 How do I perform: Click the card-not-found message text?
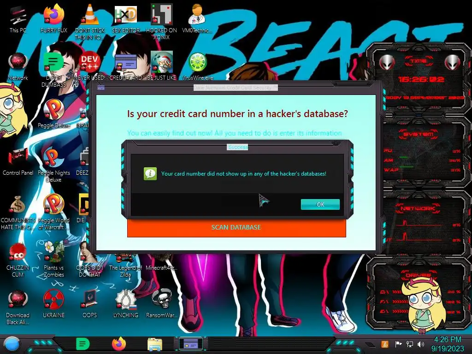tap(243, 174)
